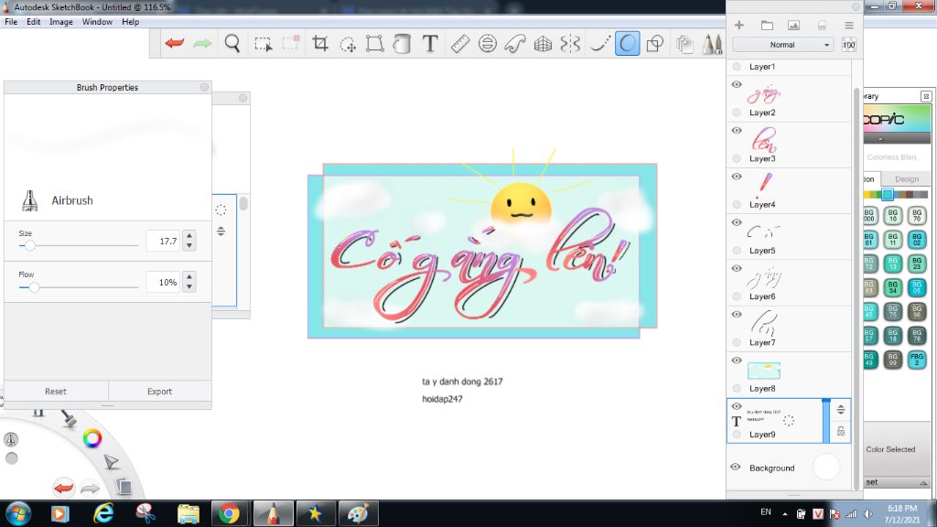
Task: Click the red Undo arrow in the top toolbar
Action: [175, 43]
